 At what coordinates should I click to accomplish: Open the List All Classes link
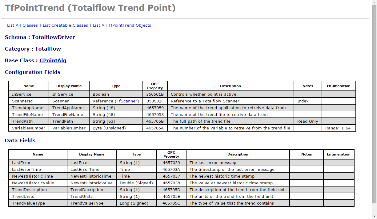tap(22, 25)
